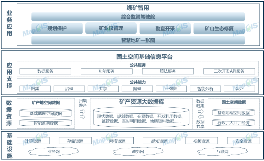Image resolution: width=264 pixels, height=161 pixels.
Task: Click the 存储资源 box
Action: pos(75,140)
